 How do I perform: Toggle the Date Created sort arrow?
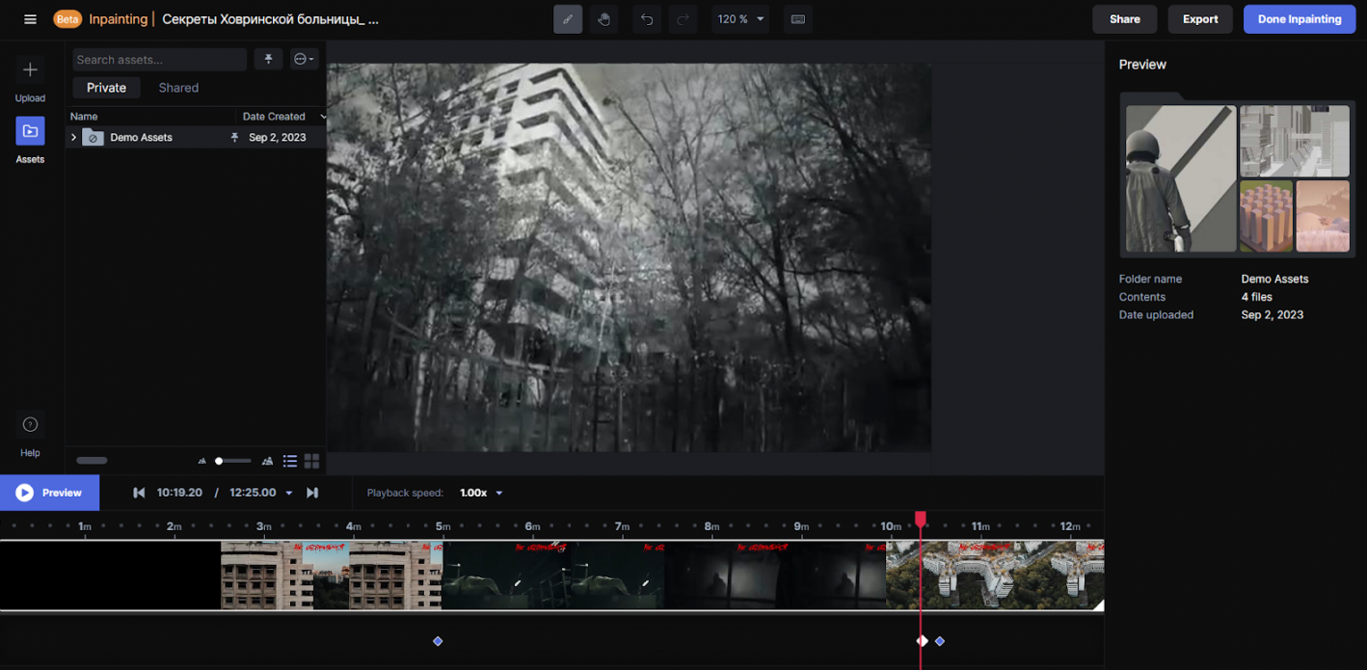[323, 117]
